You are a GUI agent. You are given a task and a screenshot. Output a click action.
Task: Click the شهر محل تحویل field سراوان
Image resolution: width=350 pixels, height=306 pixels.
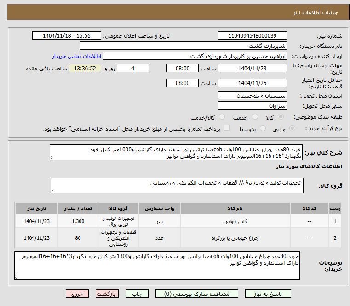(x=252, y=106)
